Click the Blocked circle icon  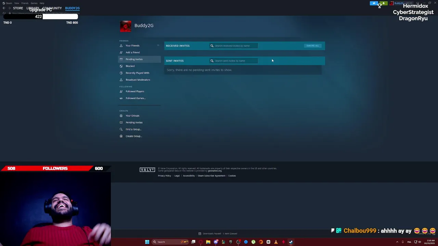point(121,66)
